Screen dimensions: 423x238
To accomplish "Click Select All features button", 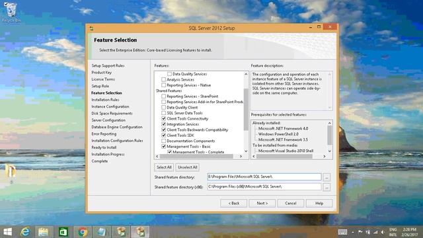I will (x=164, y=167).
